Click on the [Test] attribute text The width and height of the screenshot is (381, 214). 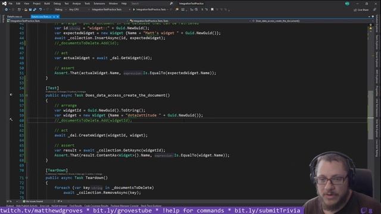52,88
